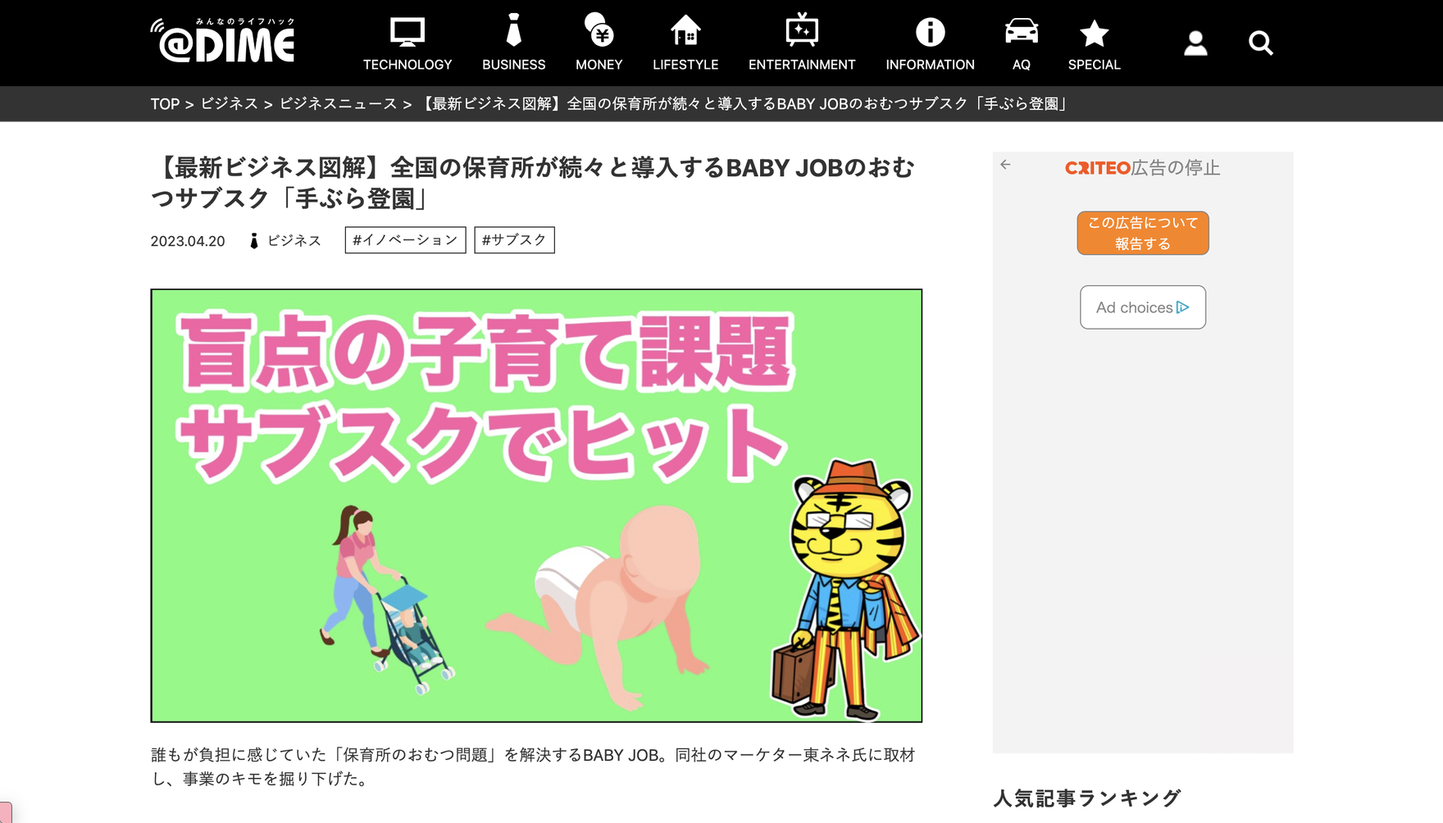This screenshot has width=1443, height=823.
Task: Select the #サブスク tag
Action: (x=514, y=240)
